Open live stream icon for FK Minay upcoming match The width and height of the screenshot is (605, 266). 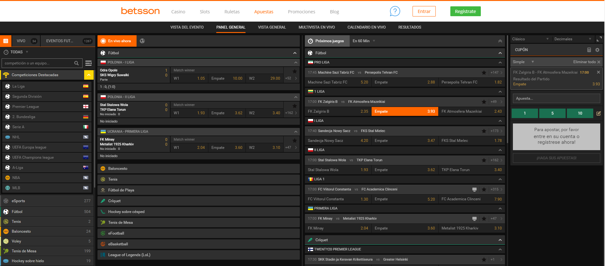tap(474, 219)
